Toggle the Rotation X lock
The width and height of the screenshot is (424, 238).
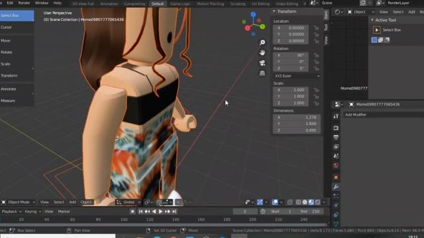(x=316, y=56)
